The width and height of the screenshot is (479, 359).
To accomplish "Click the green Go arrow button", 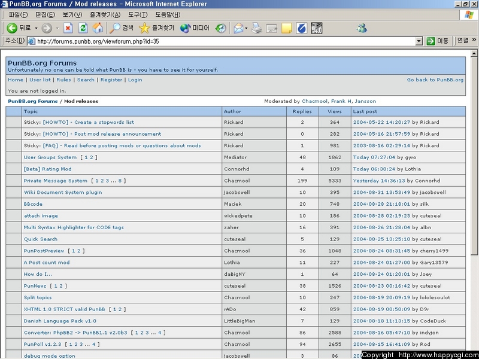I will [x=431, y=41].
